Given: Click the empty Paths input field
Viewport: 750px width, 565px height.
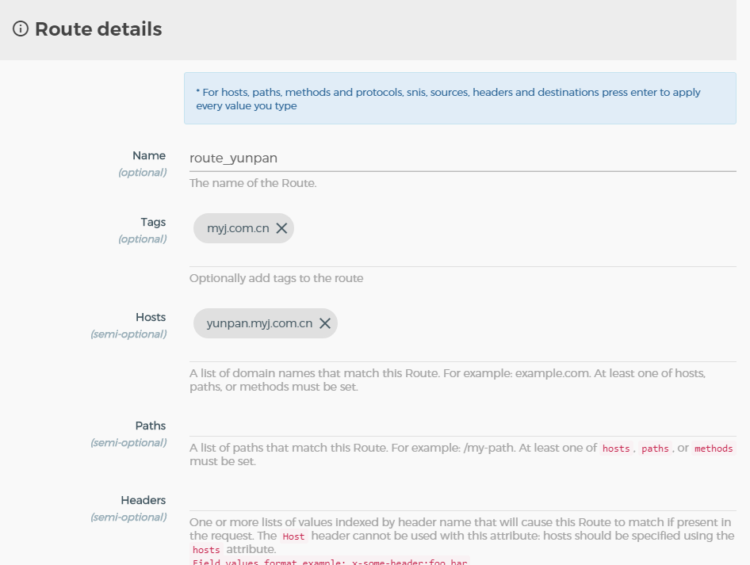Looking at the screenshot, I should pyautogui.click(x=462, y=426).
